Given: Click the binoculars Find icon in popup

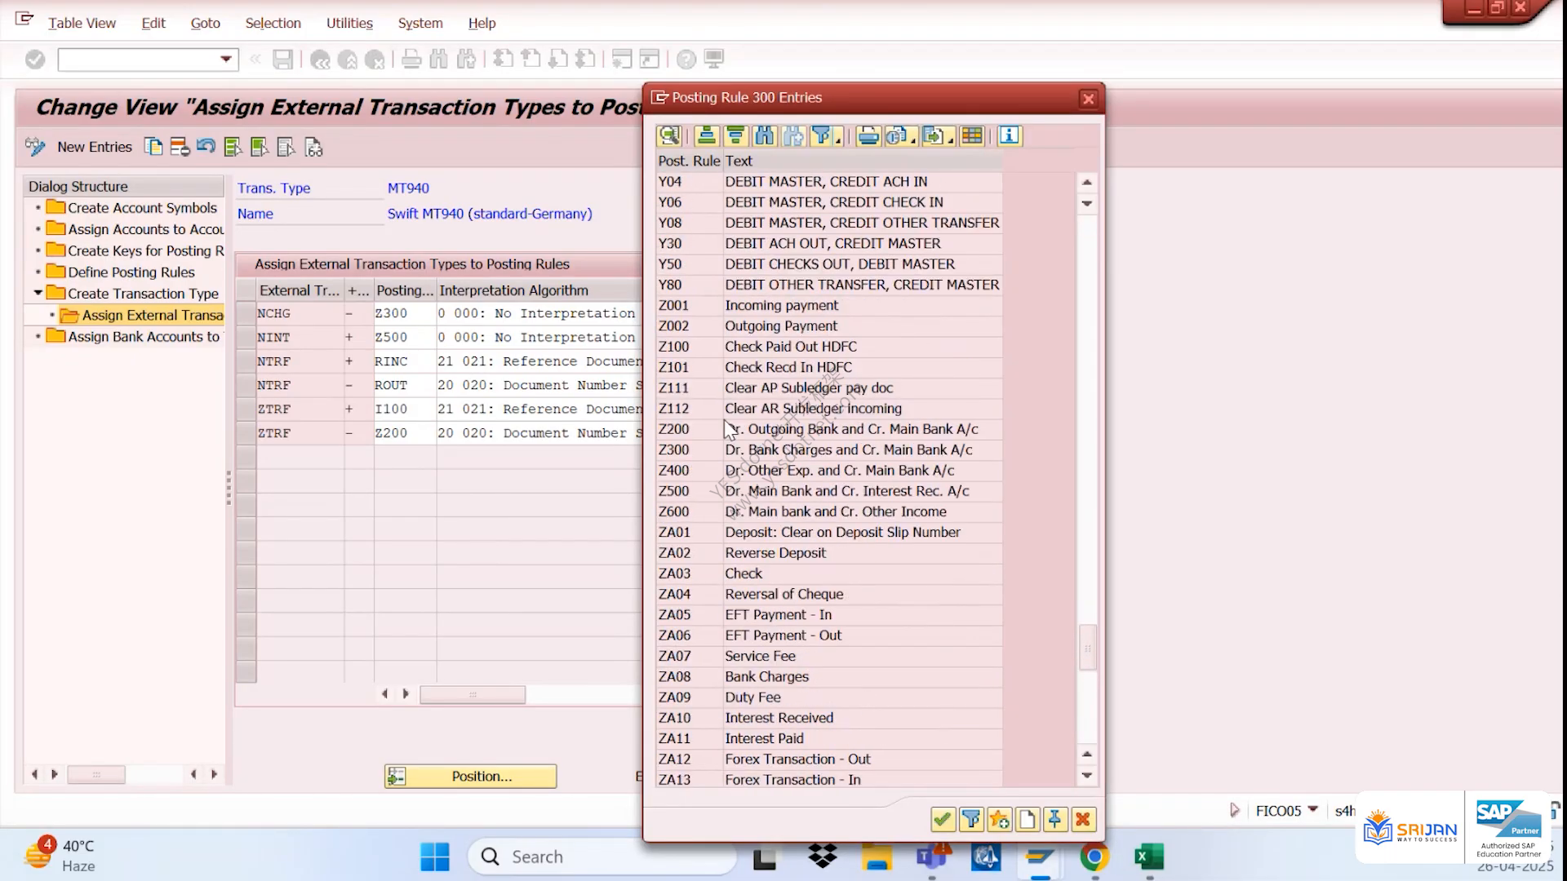Looking at the screenshot, I should 765,136.
